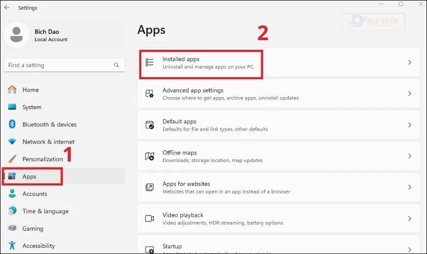Open Video playback title
The image size is (427, 254).
[182, 215]
